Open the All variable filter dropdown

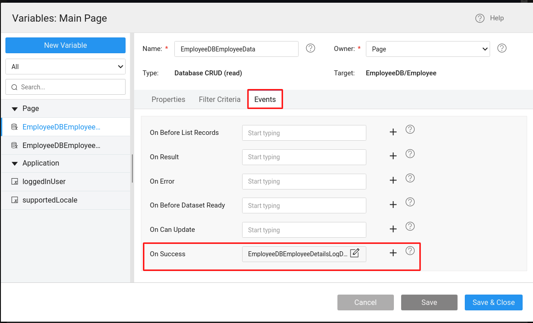pos(65,67)
